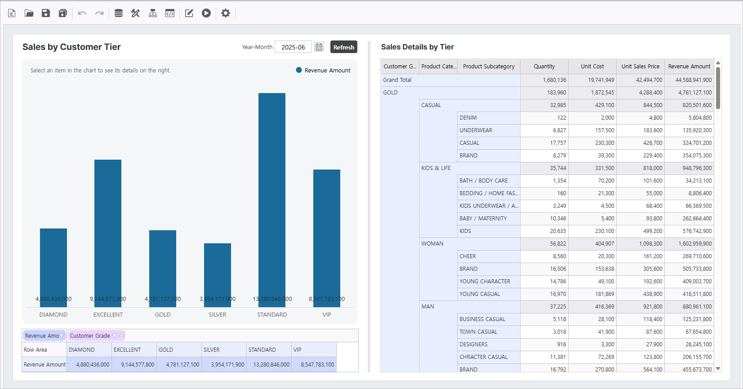
Task: Open the database data source icon
Action: pos(119,13)
